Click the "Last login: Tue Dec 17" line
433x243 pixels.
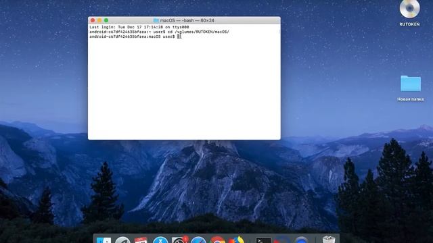click(139, 27)
